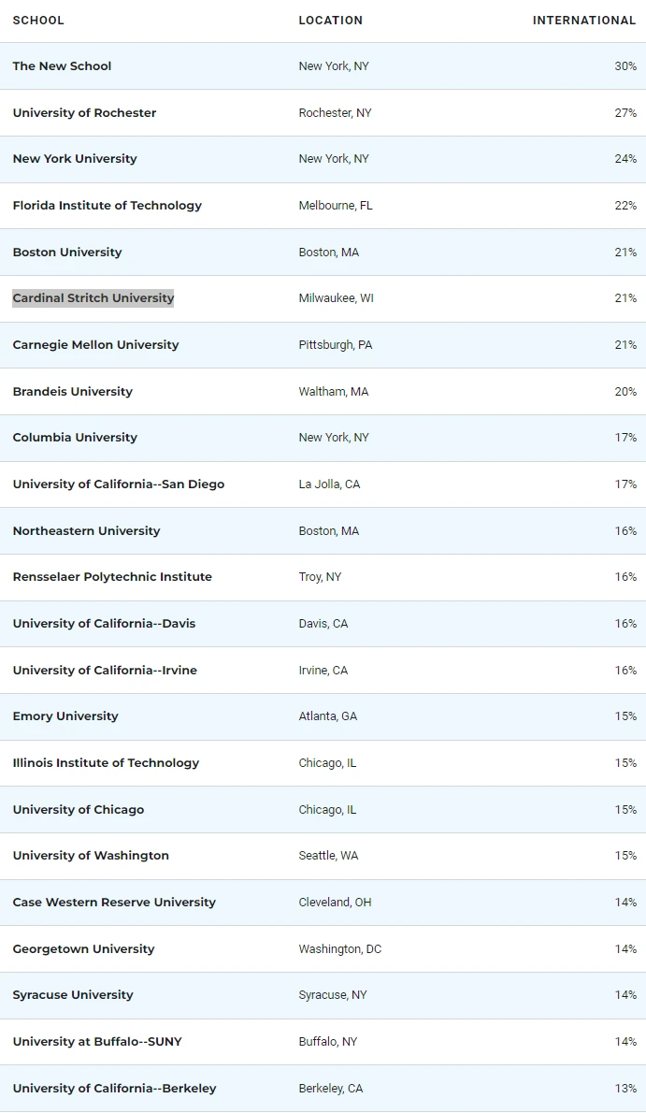Click Boston University school name
This screenshot has height=1113, width=646.
(67, 253)
